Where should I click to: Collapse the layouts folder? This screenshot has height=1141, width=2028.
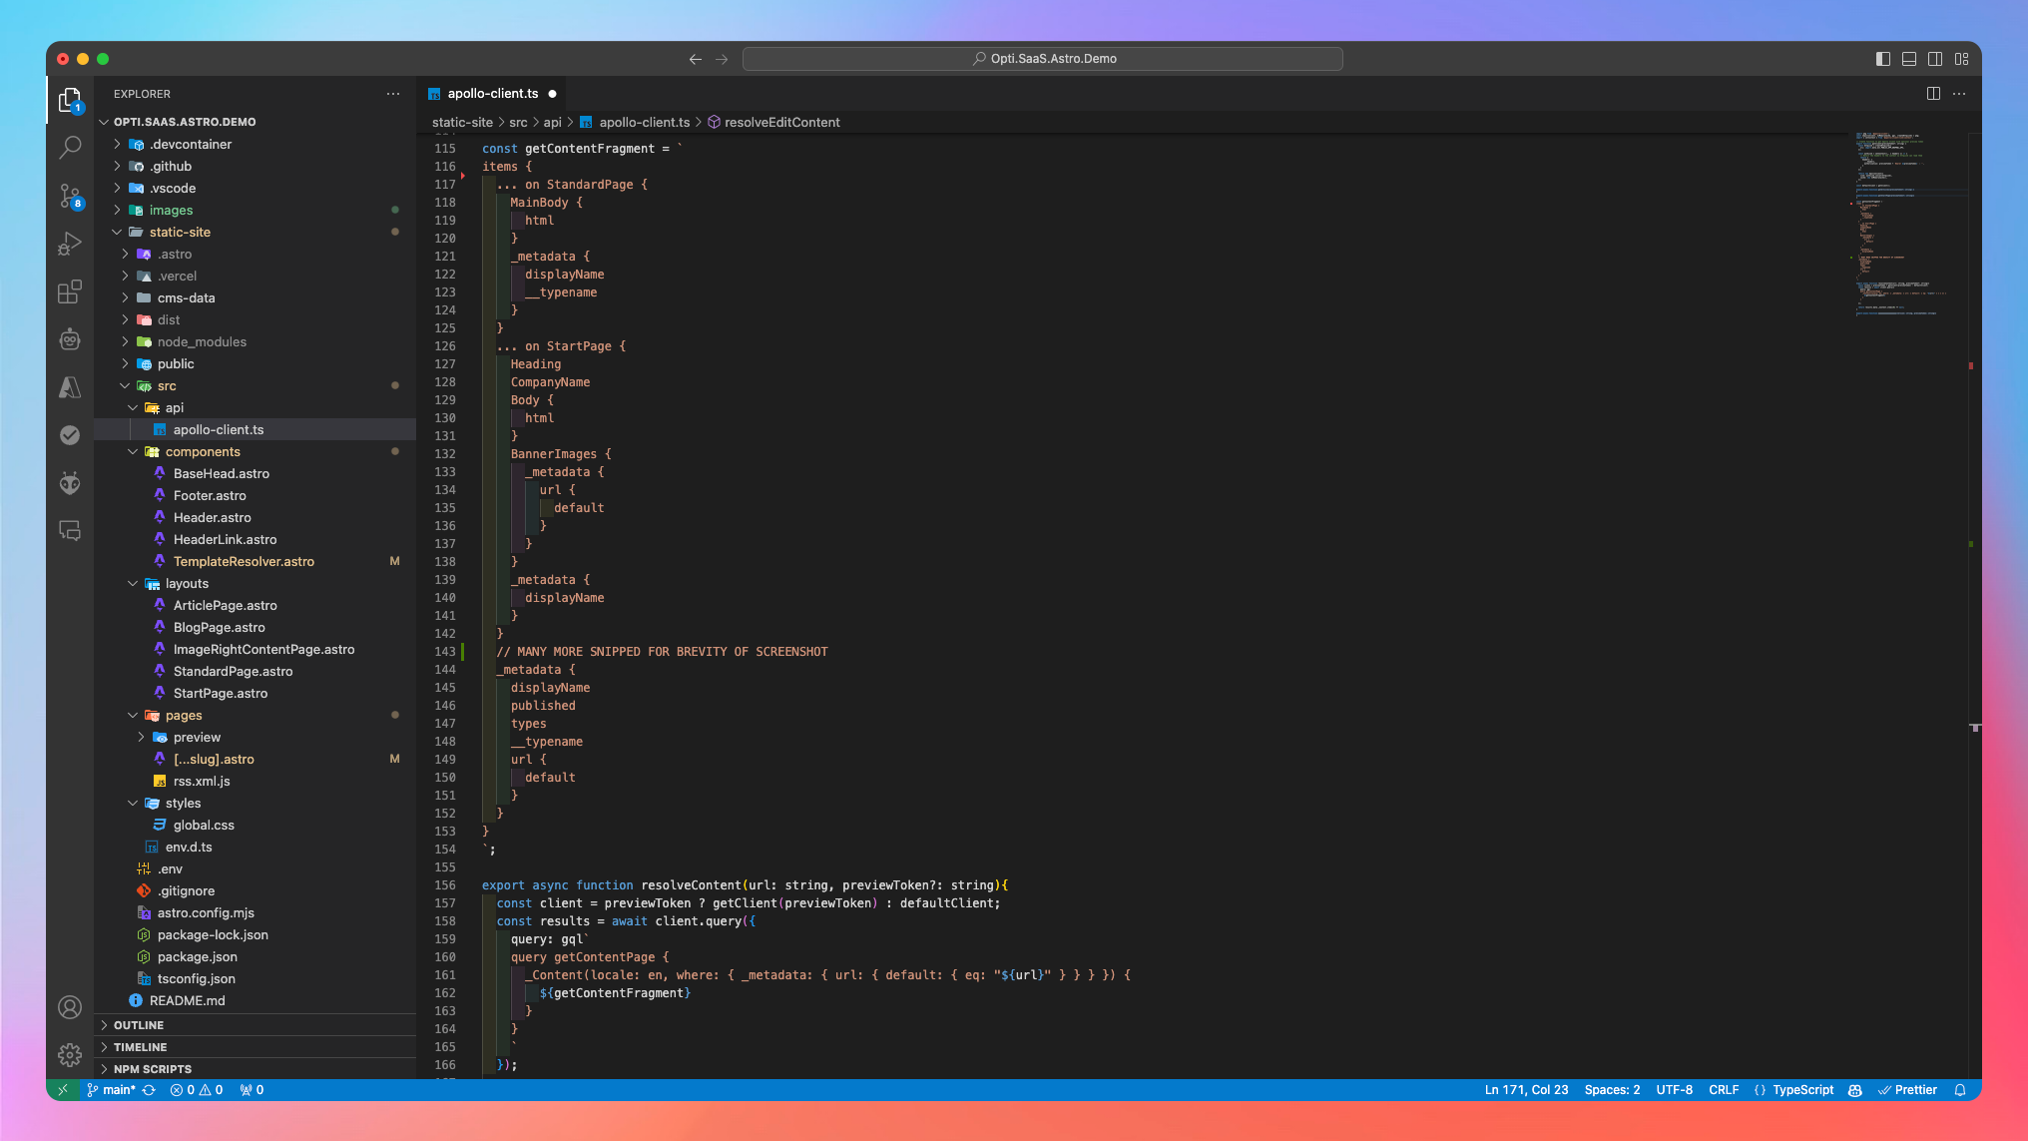[187, 583]
